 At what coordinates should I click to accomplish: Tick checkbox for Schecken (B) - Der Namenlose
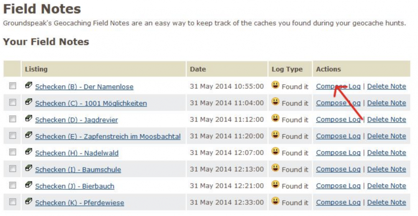pos(13,86)
